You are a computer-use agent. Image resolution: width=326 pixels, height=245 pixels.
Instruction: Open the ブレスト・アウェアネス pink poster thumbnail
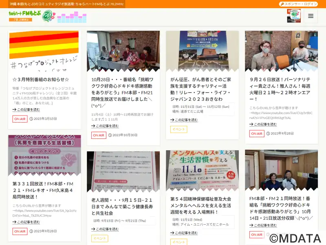coord(44,155)
